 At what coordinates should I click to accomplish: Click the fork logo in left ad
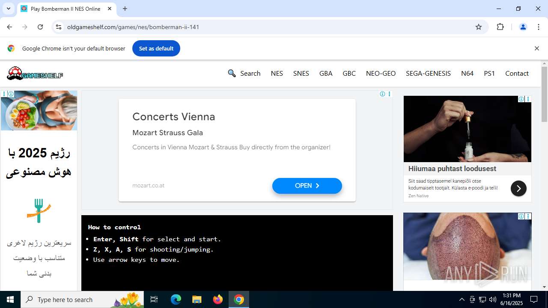(x=39, y=210)
